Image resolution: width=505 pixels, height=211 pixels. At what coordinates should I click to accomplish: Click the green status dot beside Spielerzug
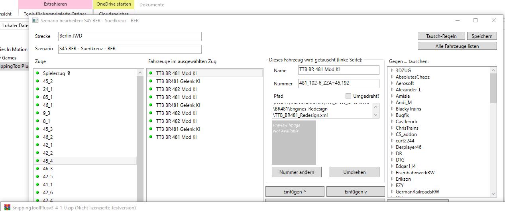(x=37, y=73)
